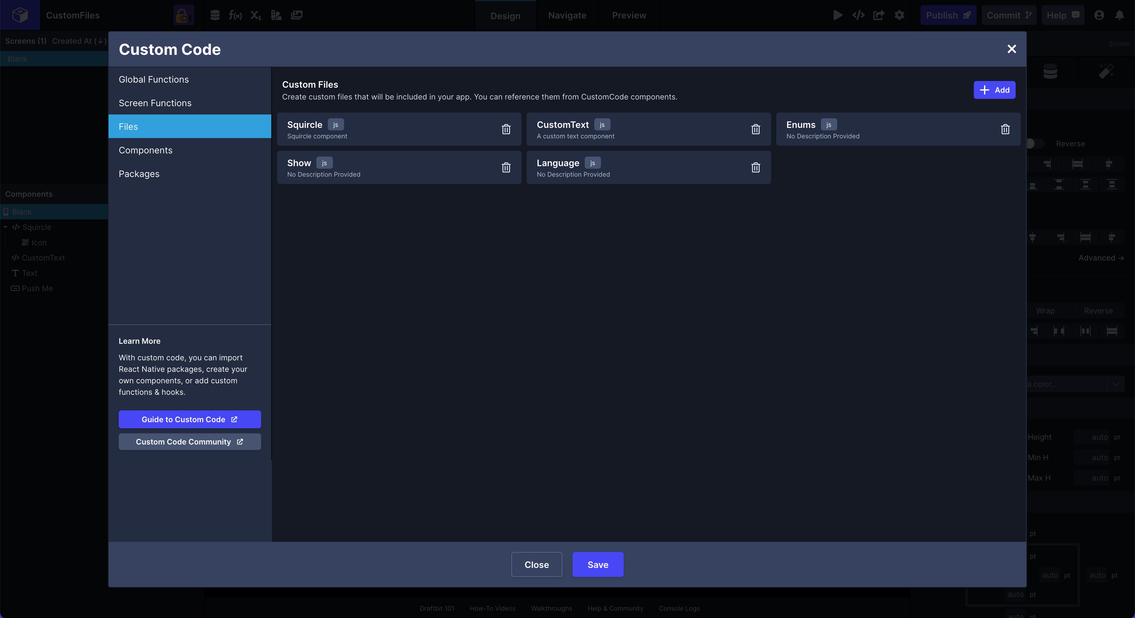Delete the Enums custom file
Screen dimensions: 1135x618
1005,129
